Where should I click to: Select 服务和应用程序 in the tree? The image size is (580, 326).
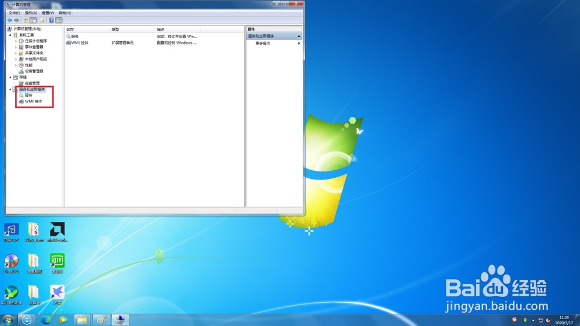pos(32,89)
